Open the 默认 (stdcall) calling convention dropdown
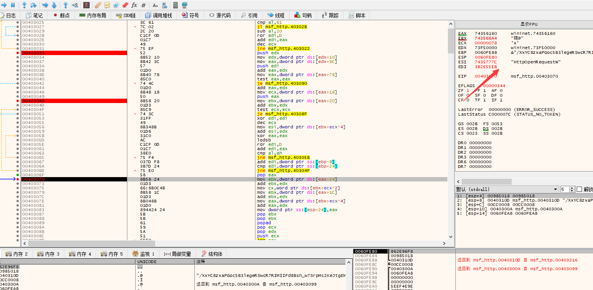Image resolution: width=593 pixels, height=290 pixels. point(507,189)
